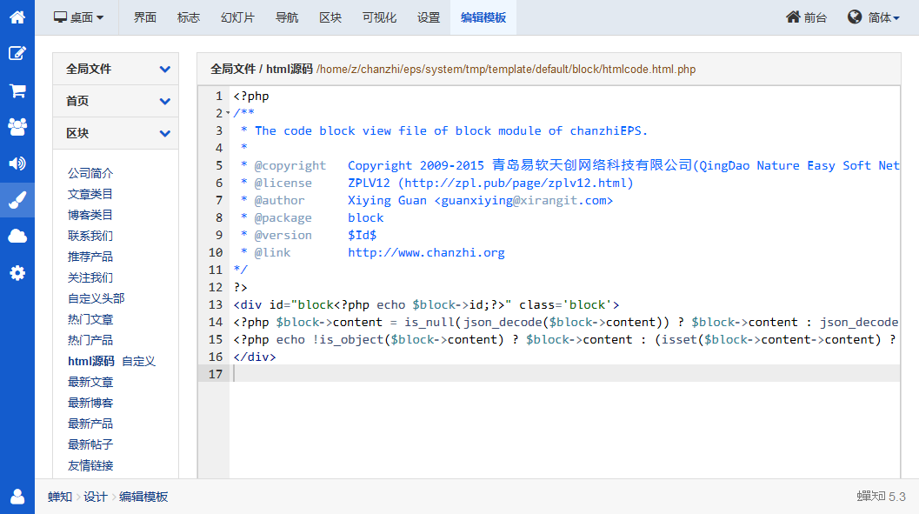Open the shopping cart section
919x514 pixels.
pos(17,90)
